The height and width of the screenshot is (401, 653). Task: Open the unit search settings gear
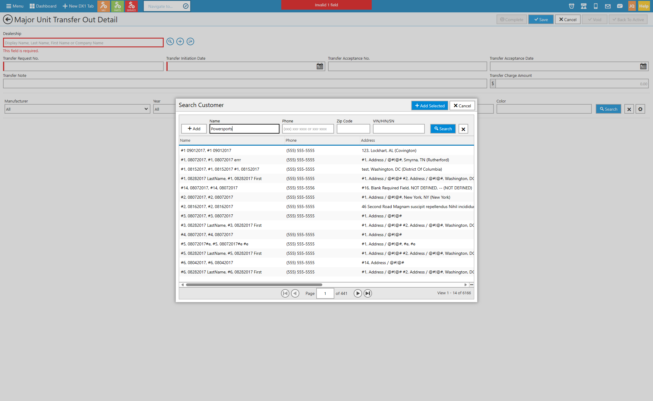(x=640, y=109)
